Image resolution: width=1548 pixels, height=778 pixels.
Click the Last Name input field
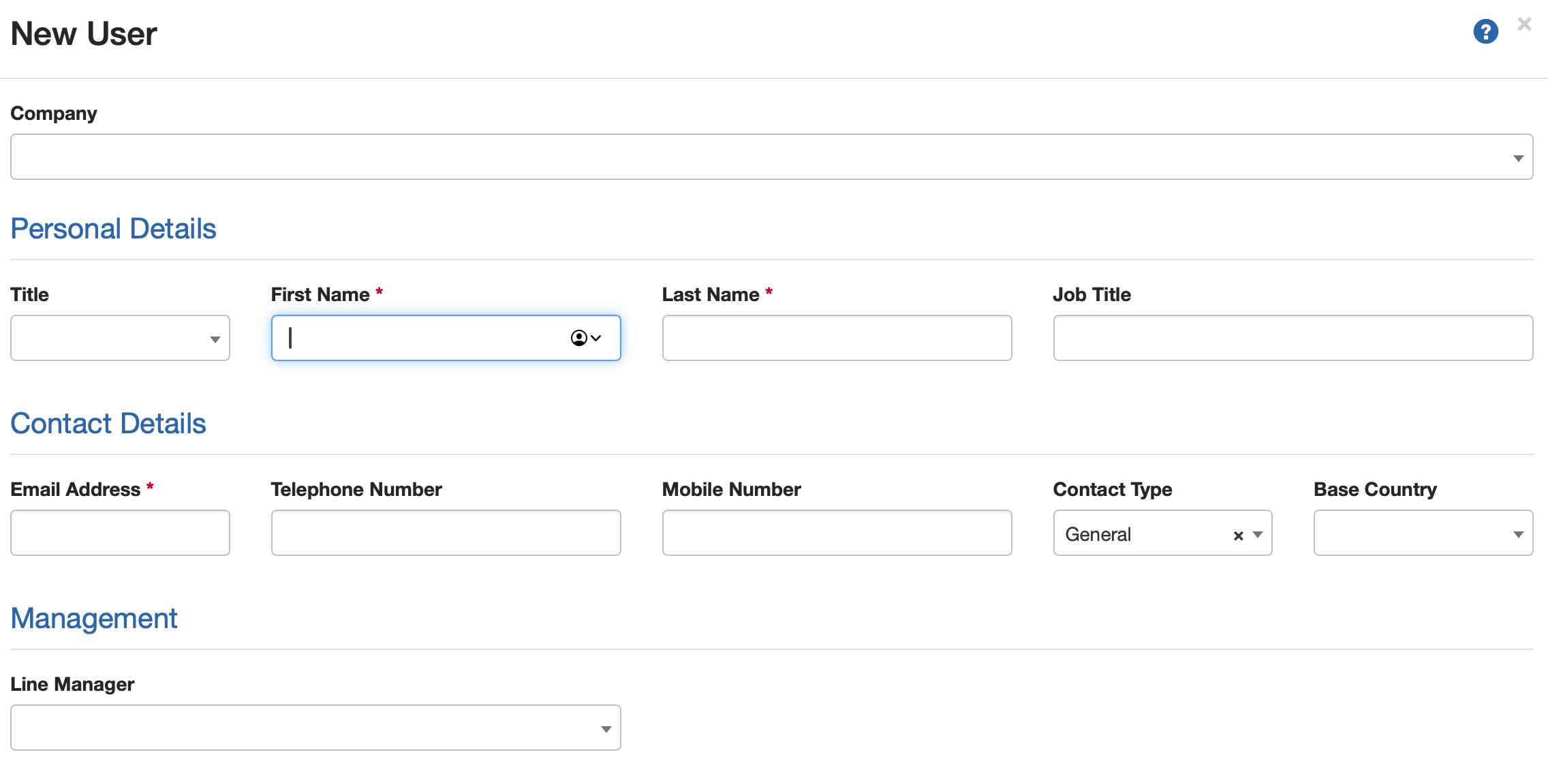[837, 338]
